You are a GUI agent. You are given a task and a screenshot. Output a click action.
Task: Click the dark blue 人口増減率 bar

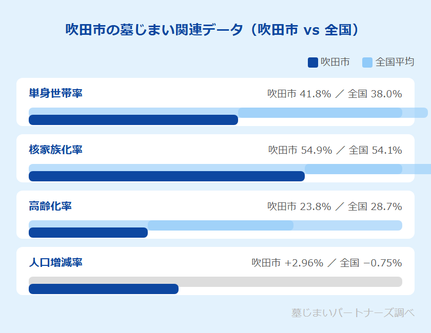tap(104, 289)
